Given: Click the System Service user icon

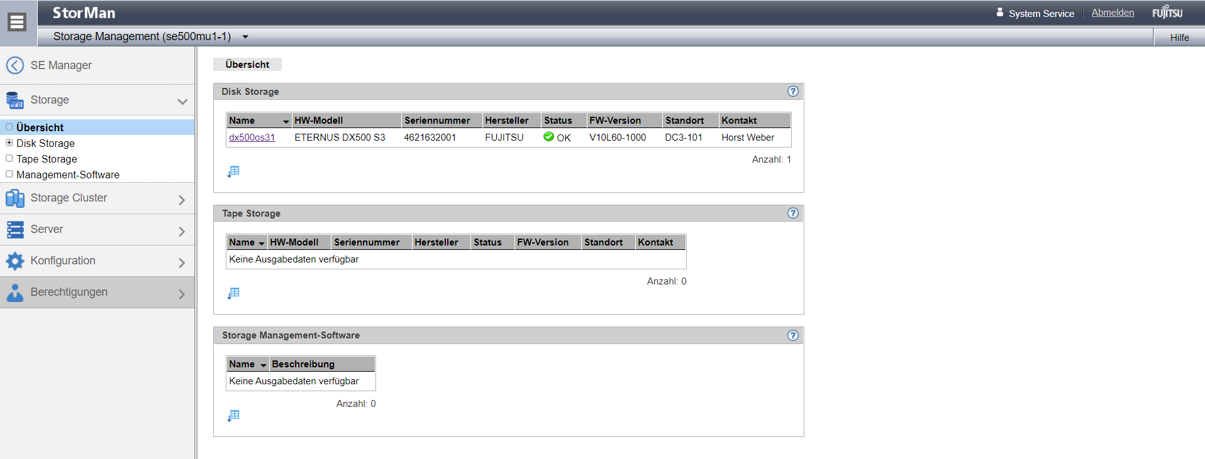Looking at the screenshot, I should tap(1000, 12).
